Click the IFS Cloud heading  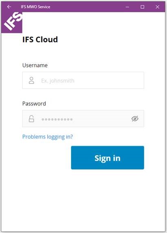coord(40,39)
